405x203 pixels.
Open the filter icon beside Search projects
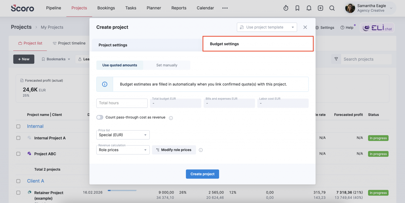[336, 59]
